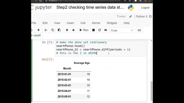Click the Logout button
The image size is (184, 103).
pos(145,8)
